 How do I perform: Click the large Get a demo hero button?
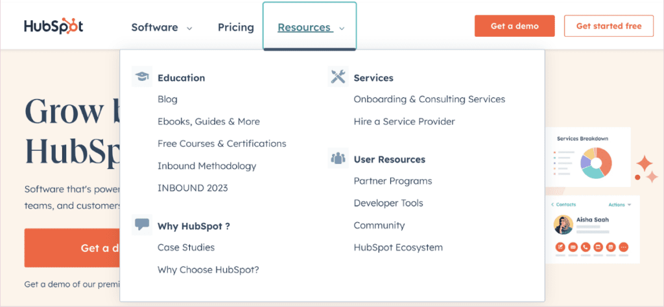[72, 248]
